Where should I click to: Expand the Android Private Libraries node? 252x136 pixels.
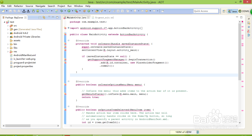point(8,37)
